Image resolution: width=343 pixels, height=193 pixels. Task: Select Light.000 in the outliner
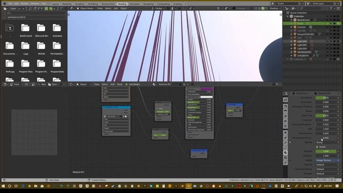[302, 41]
